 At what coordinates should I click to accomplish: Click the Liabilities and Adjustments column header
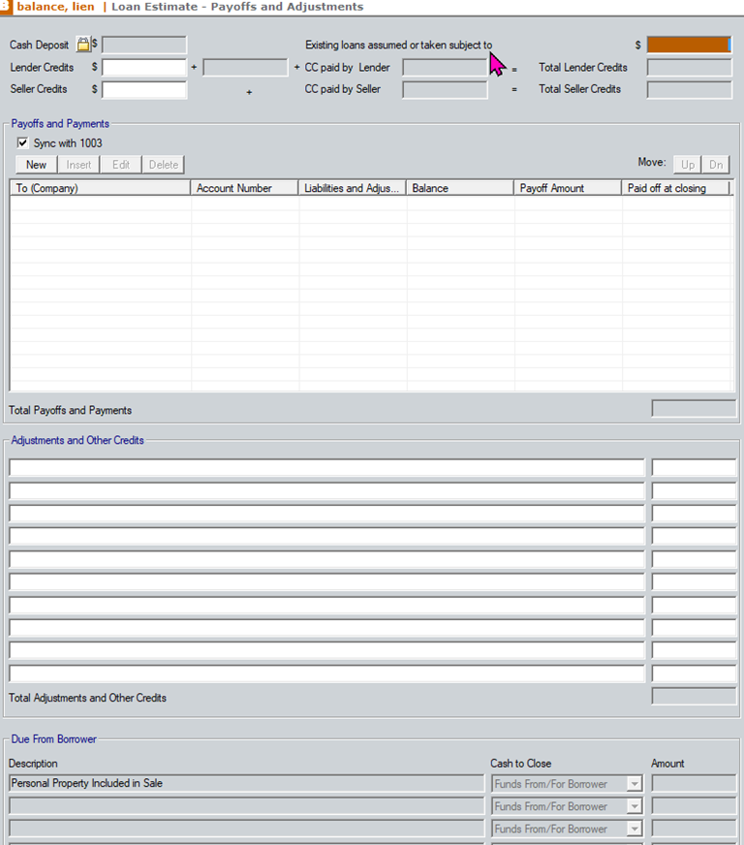[x=352, y=188]
